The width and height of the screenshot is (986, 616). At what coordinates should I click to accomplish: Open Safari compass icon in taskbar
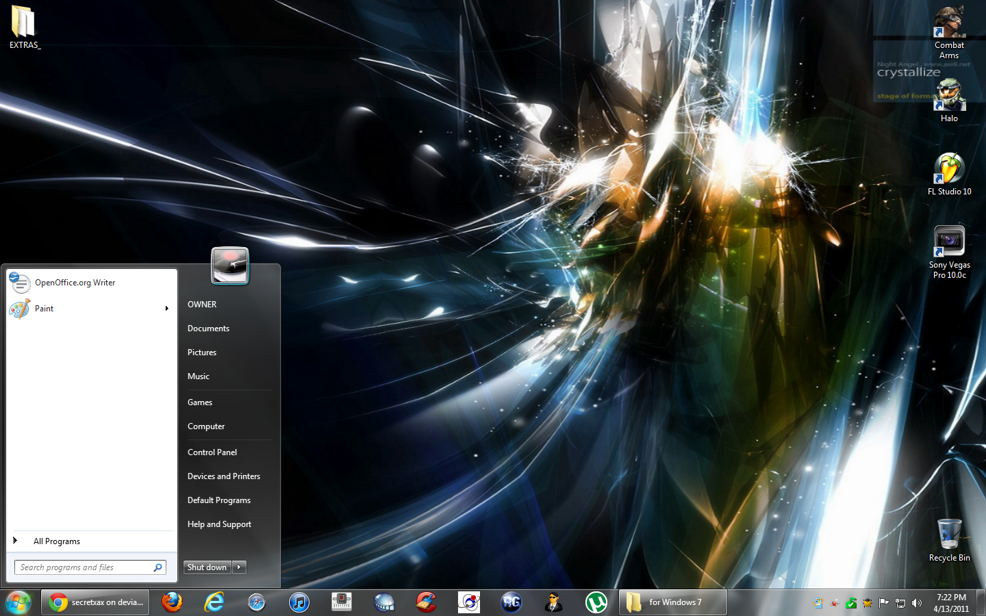click(x=257, y=602)
